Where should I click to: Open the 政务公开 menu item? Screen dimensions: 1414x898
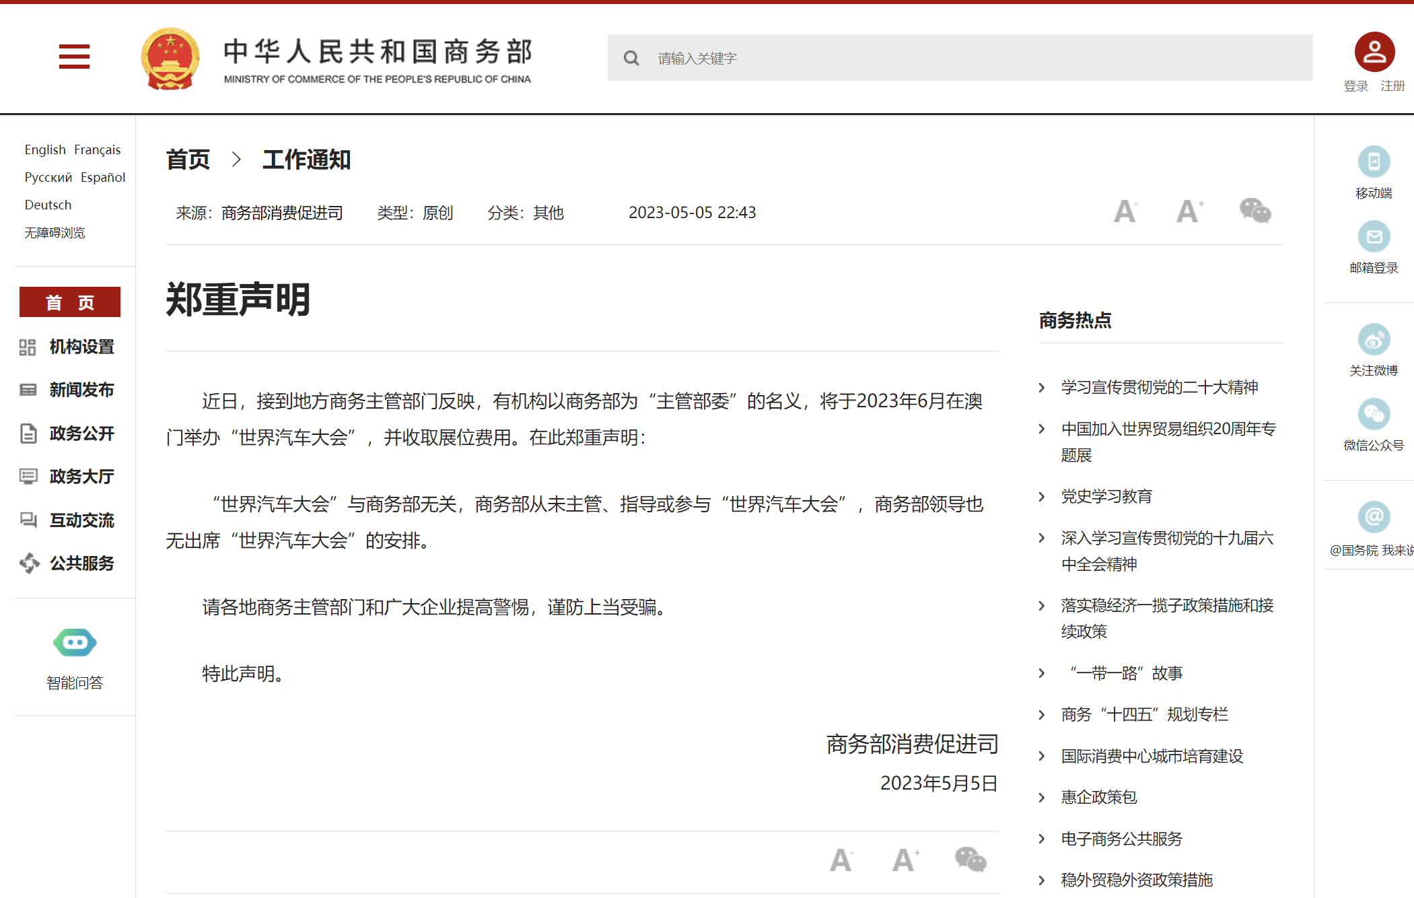81,434
